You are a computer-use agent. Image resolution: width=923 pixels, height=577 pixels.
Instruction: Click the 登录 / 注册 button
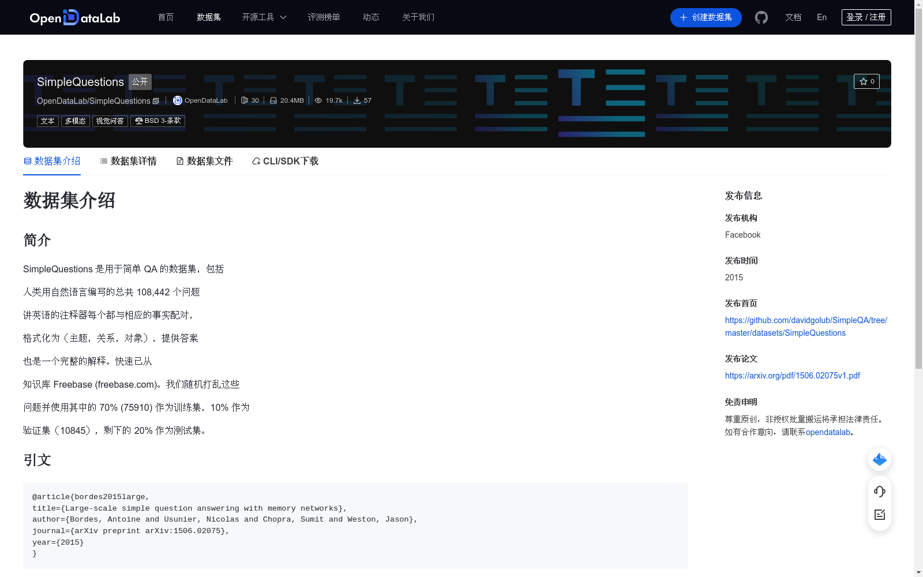[x=866, y=17]
